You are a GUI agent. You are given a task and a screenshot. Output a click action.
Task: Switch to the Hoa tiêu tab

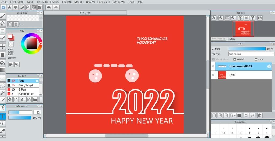231,39
